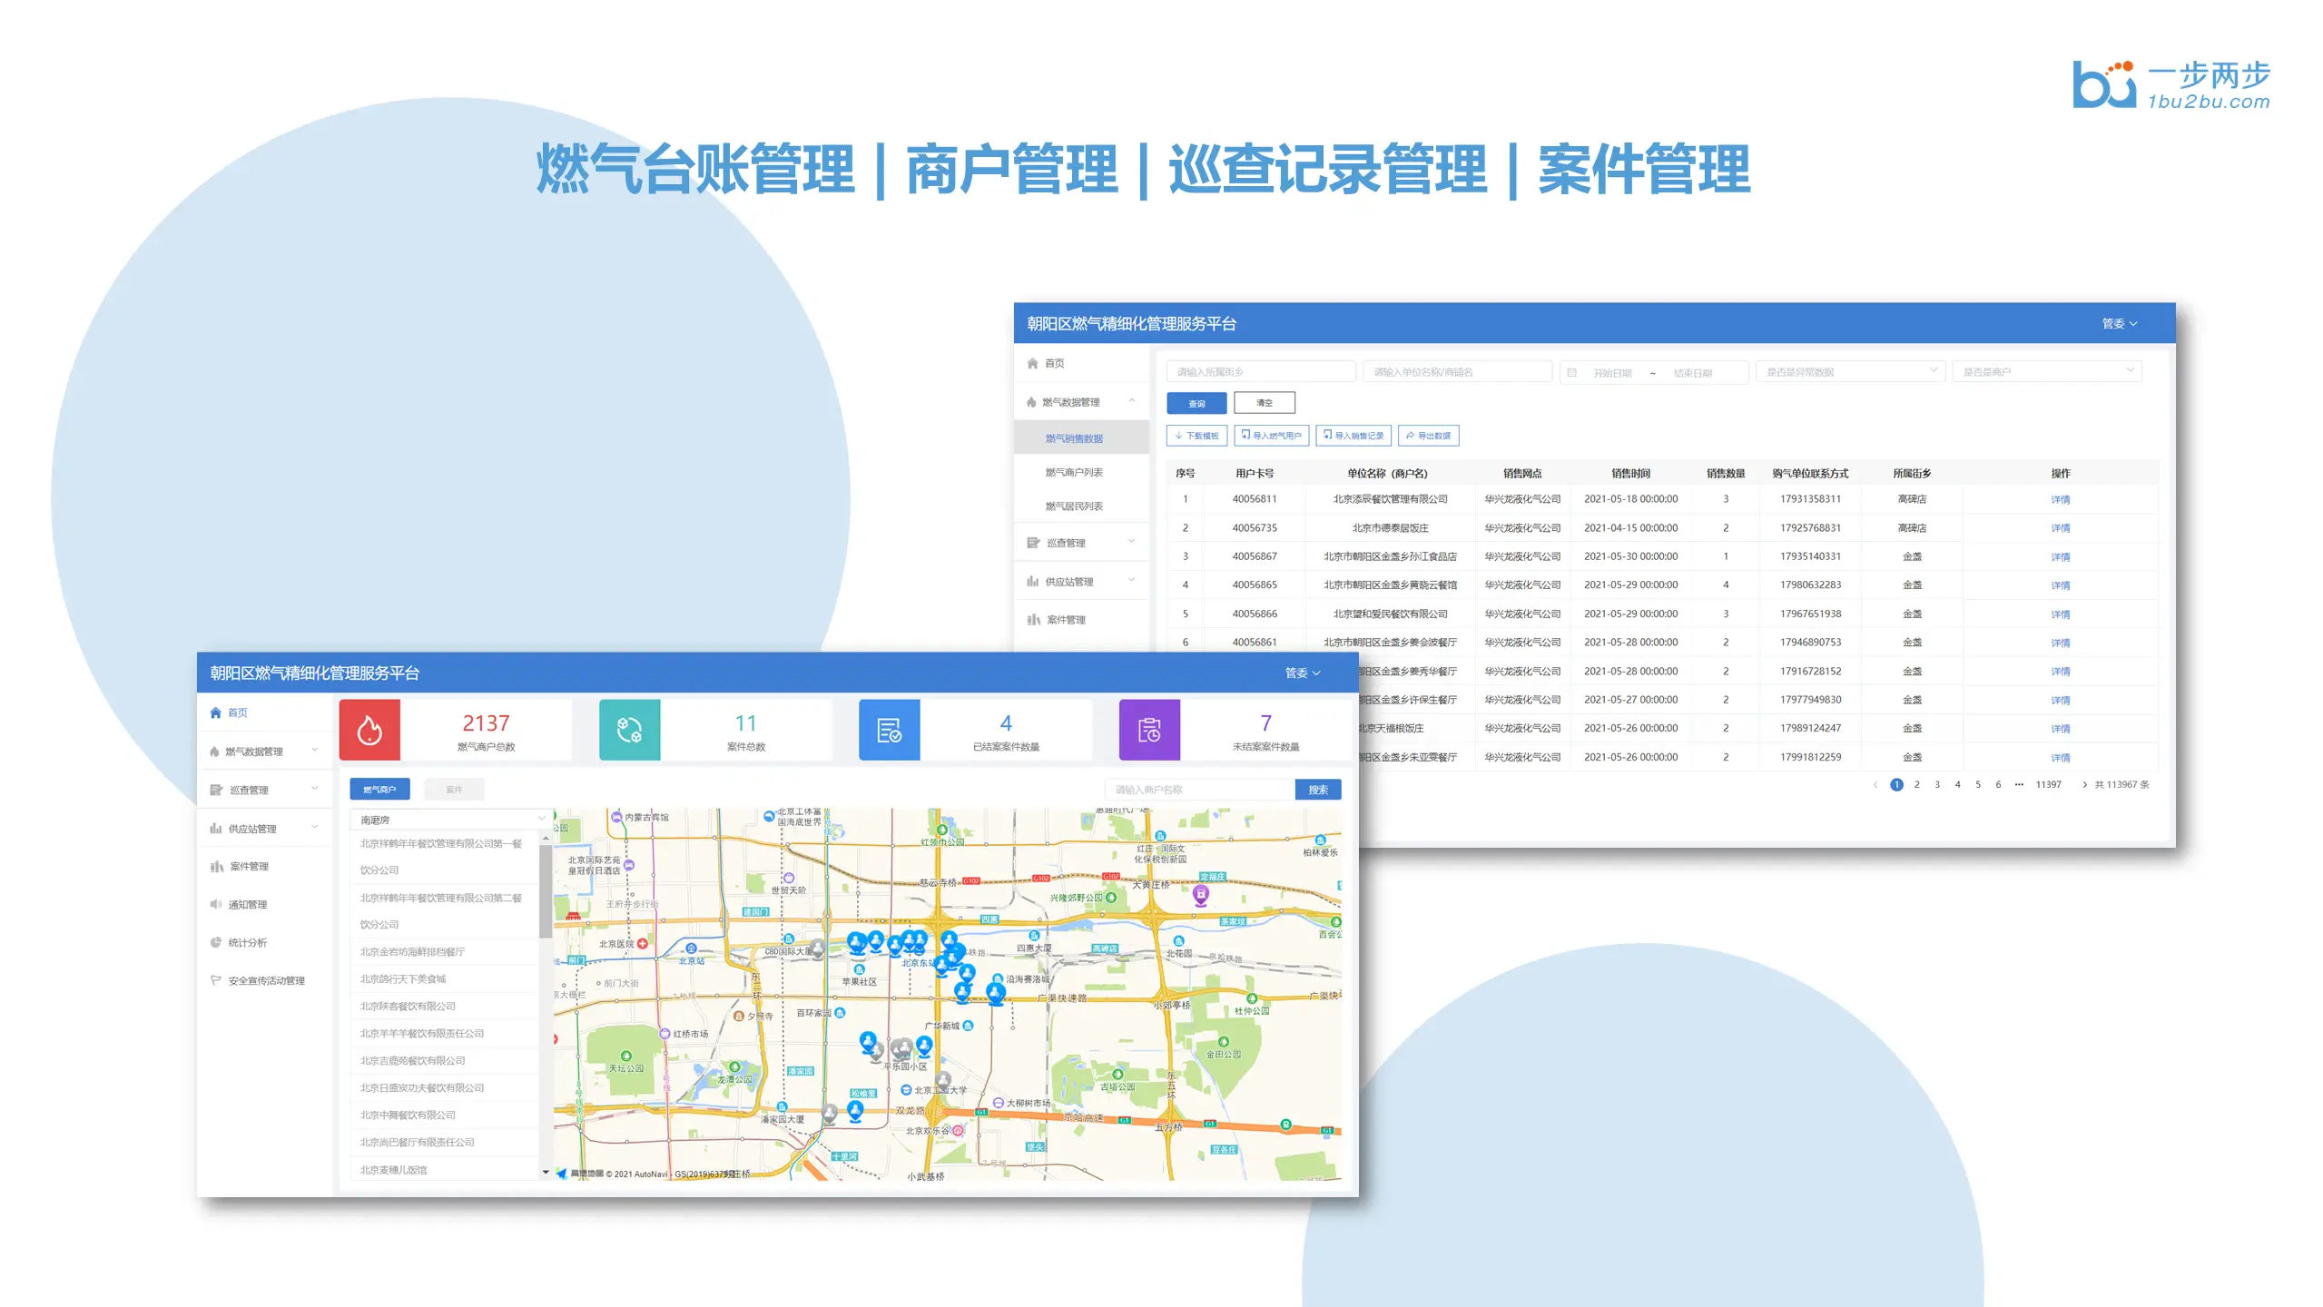Click the blue closed cases icon

click(889, 730)
